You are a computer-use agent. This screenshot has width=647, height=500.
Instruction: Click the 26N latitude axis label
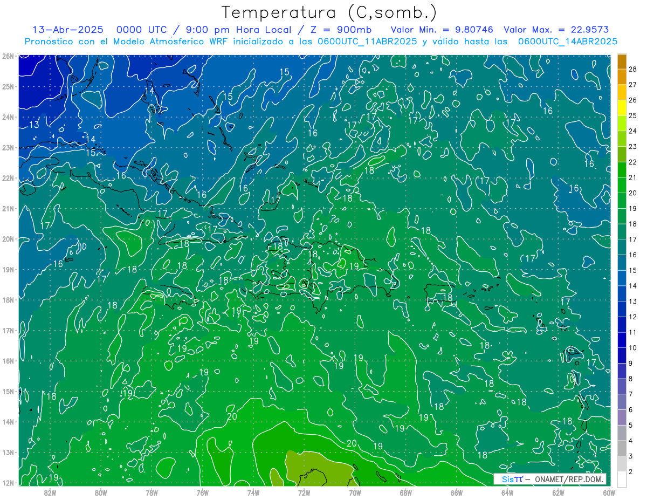[8, 56]
